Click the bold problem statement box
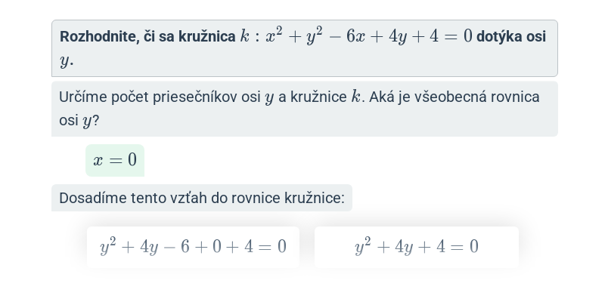Viewport: 605px width, 302px height. point(305,48)
